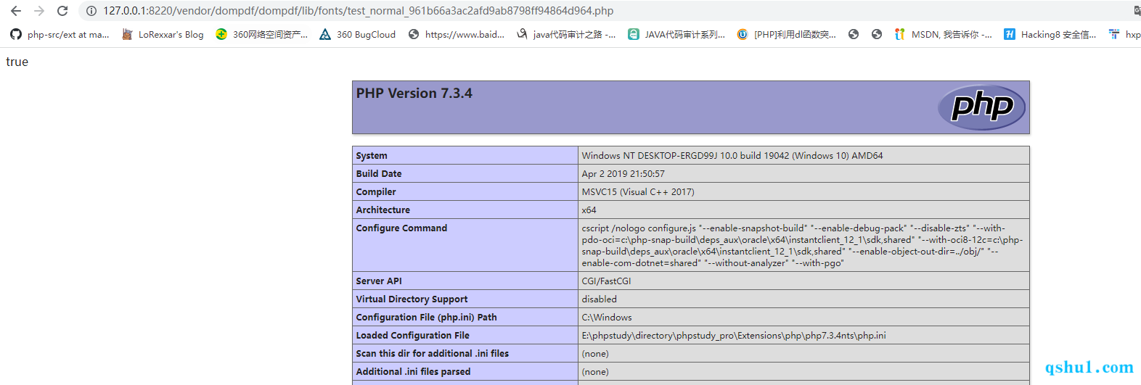Open the php-src/ext GitHub bookmark

[x=60, y=34]
